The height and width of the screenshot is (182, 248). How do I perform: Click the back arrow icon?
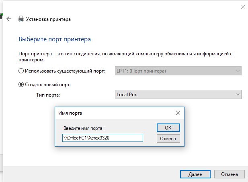coord(8,19)
